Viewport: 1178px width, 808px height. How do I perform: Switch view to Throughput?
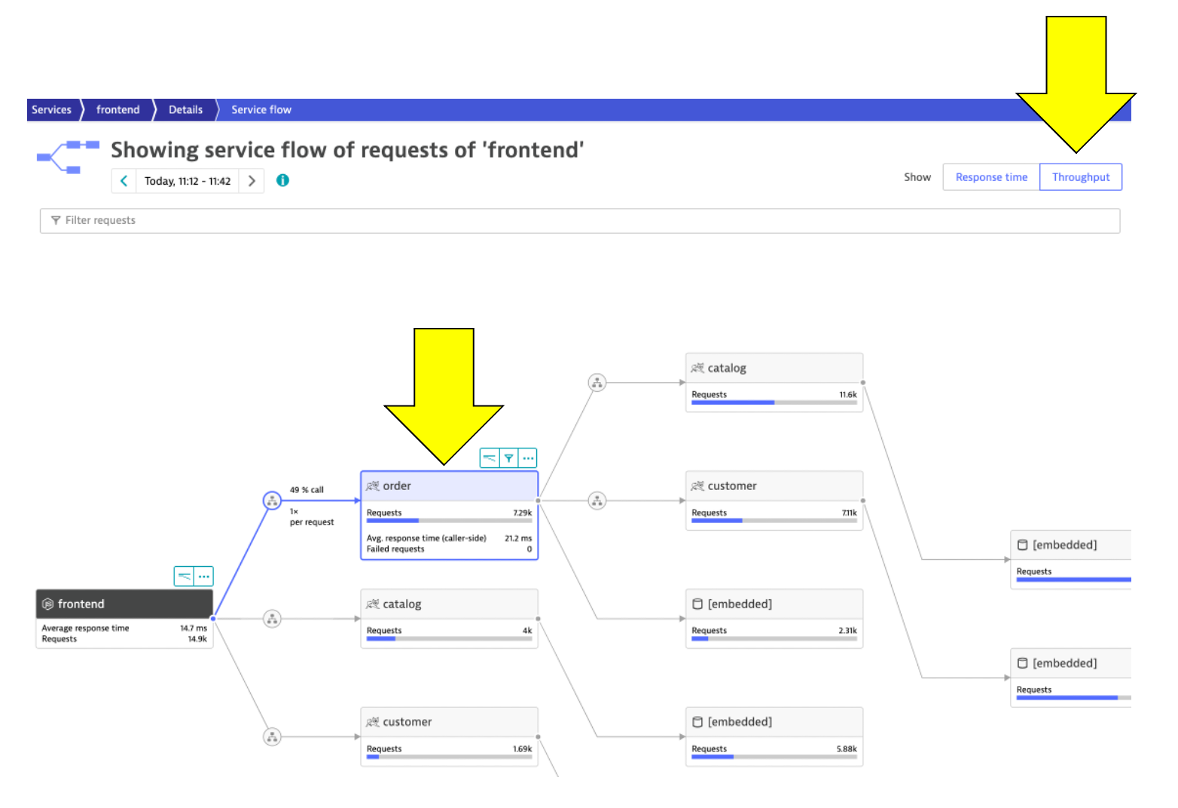click(1080, 177)
